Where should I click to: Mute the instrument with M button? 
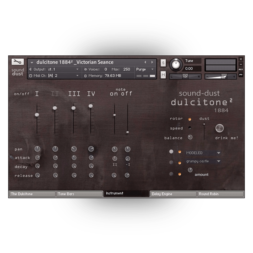(x=163, y=75)
